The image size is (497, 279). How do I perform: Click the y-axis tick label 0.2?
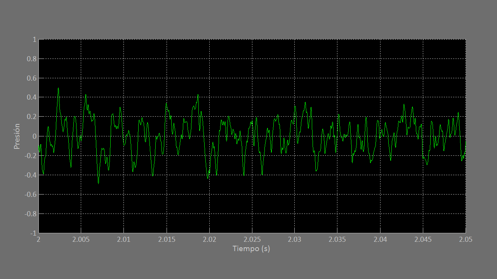pos(31,117)
